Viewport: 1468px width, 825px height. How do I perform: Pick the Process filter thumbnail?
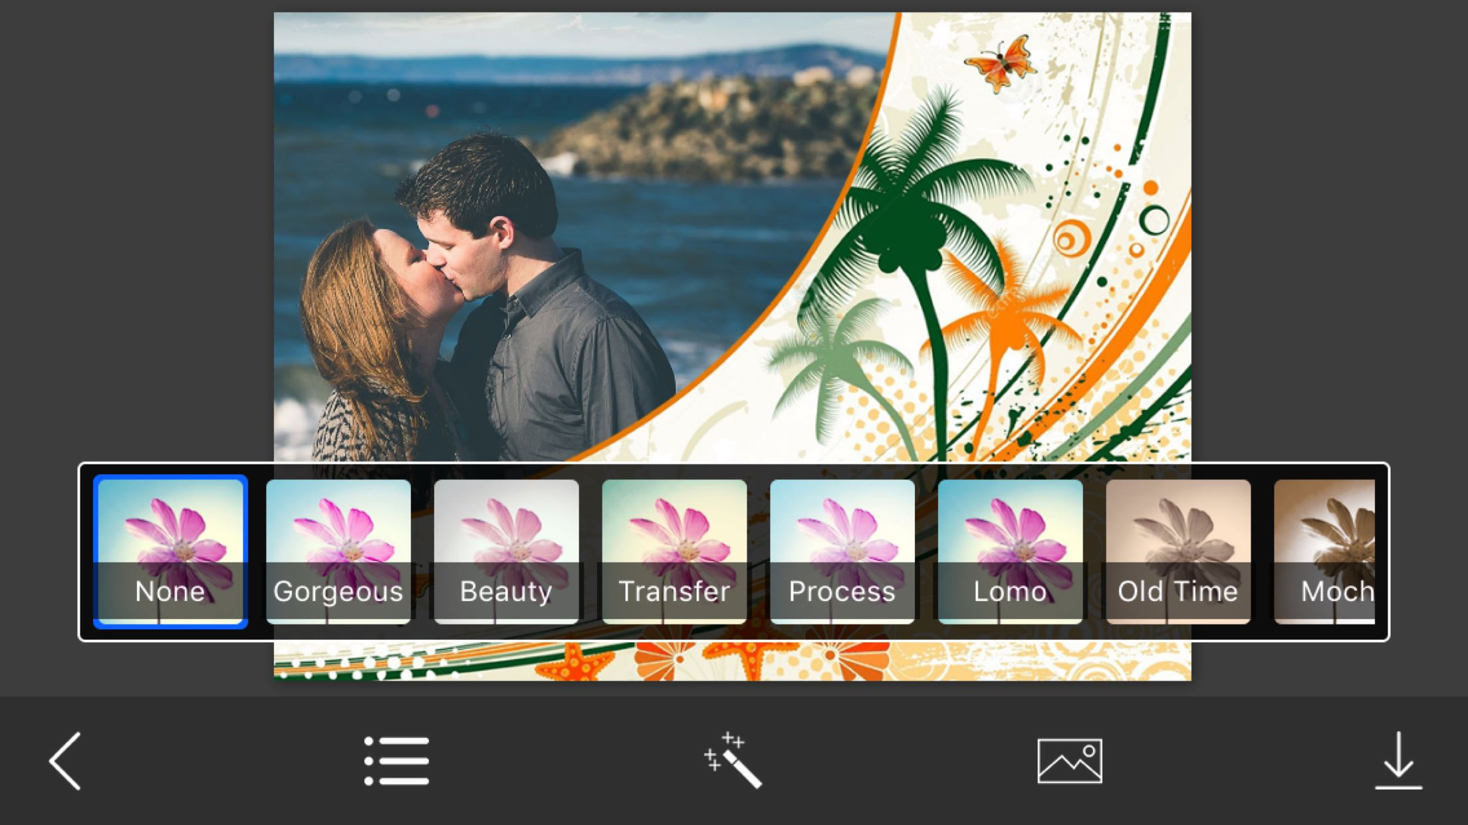tap(842, 551)
